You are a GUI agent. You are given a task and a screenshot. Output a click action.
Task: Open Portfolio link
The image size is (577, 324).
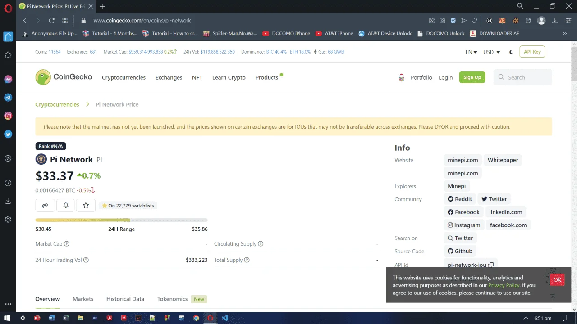(x=421, y=77)
